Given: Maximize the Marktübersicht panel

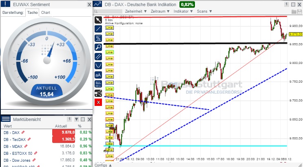Looking at the screenshot, I should click(x=83, y=119).
